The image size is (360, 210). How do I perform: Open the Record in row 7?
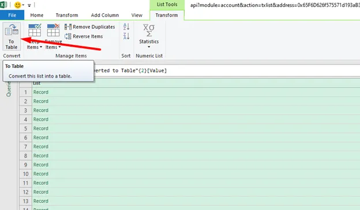[x=40, y=147]
